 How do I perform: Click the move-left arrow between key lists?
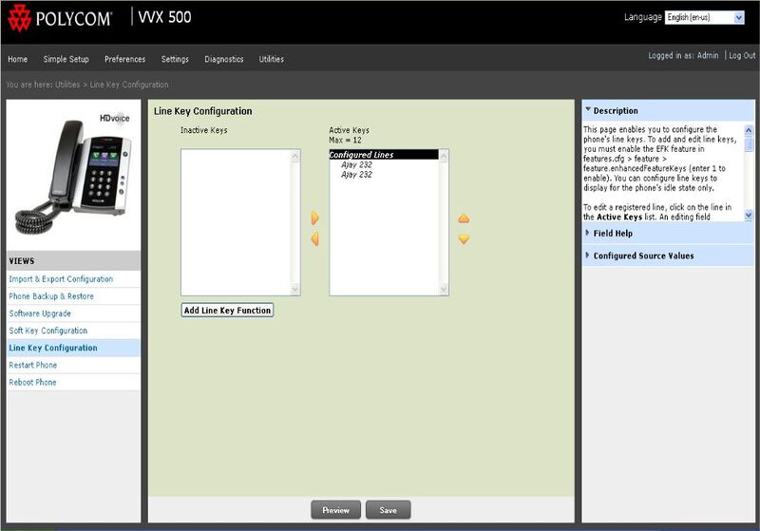[314, 239]
